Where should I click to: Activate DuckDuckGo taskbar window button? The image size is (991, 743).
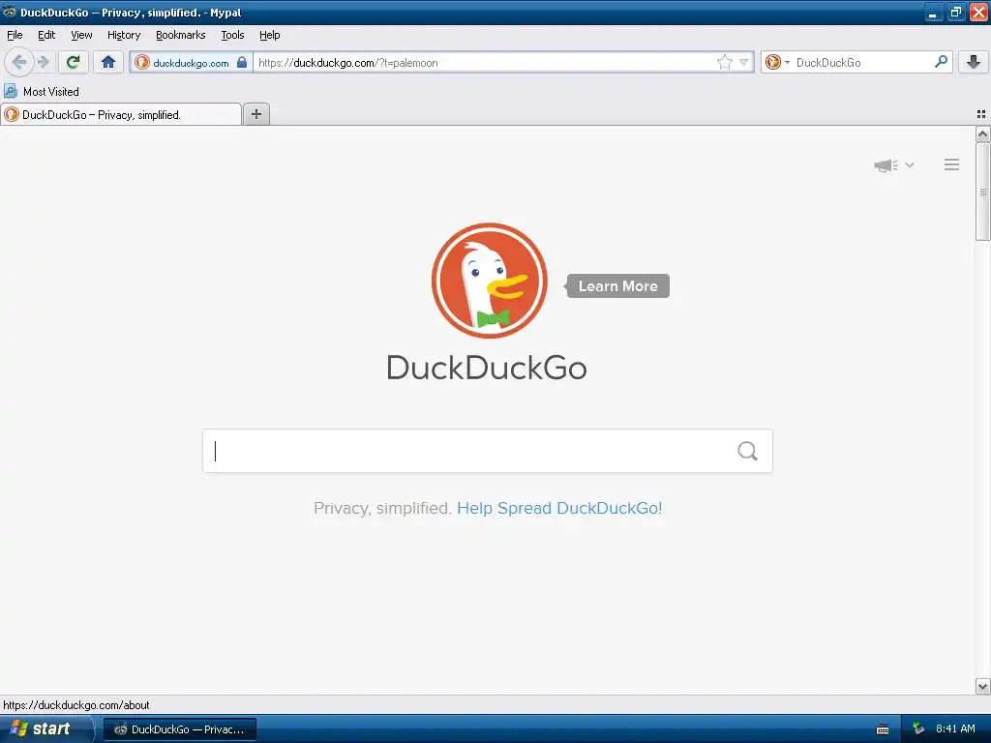coord(180,729)
